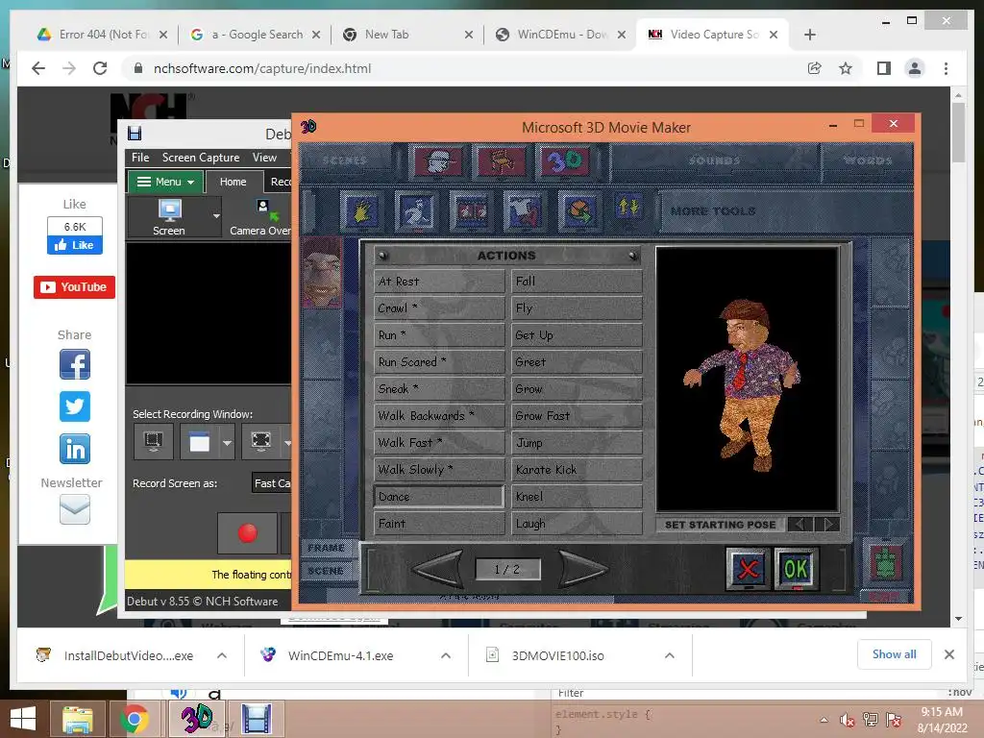Choose the Walk Backwards action

coord(438,415)
